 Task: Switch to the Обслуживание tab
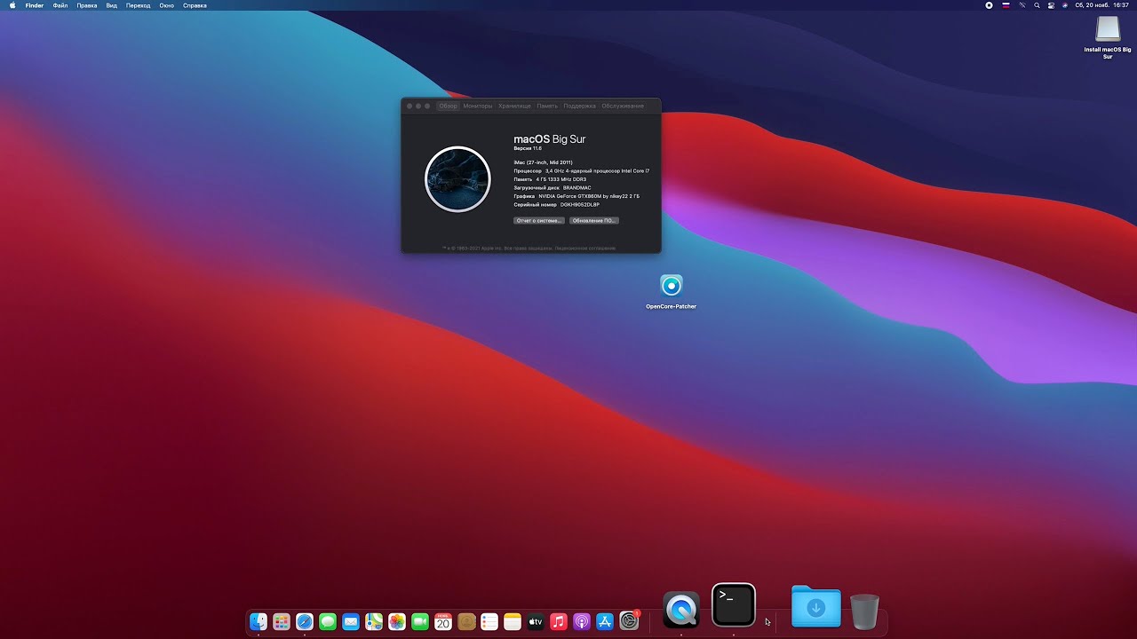(623, 106)
